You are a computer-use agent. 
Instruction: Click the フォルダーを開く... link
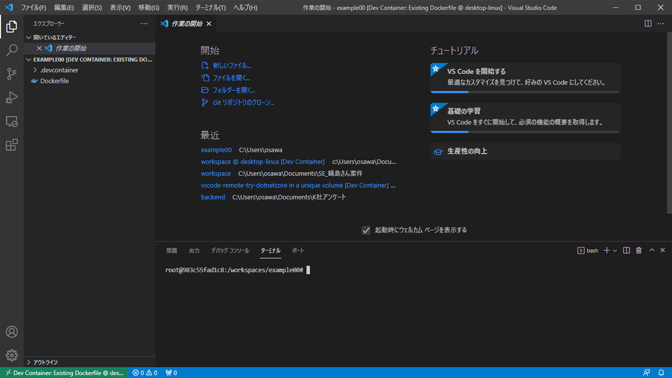[x=234, y=90]
